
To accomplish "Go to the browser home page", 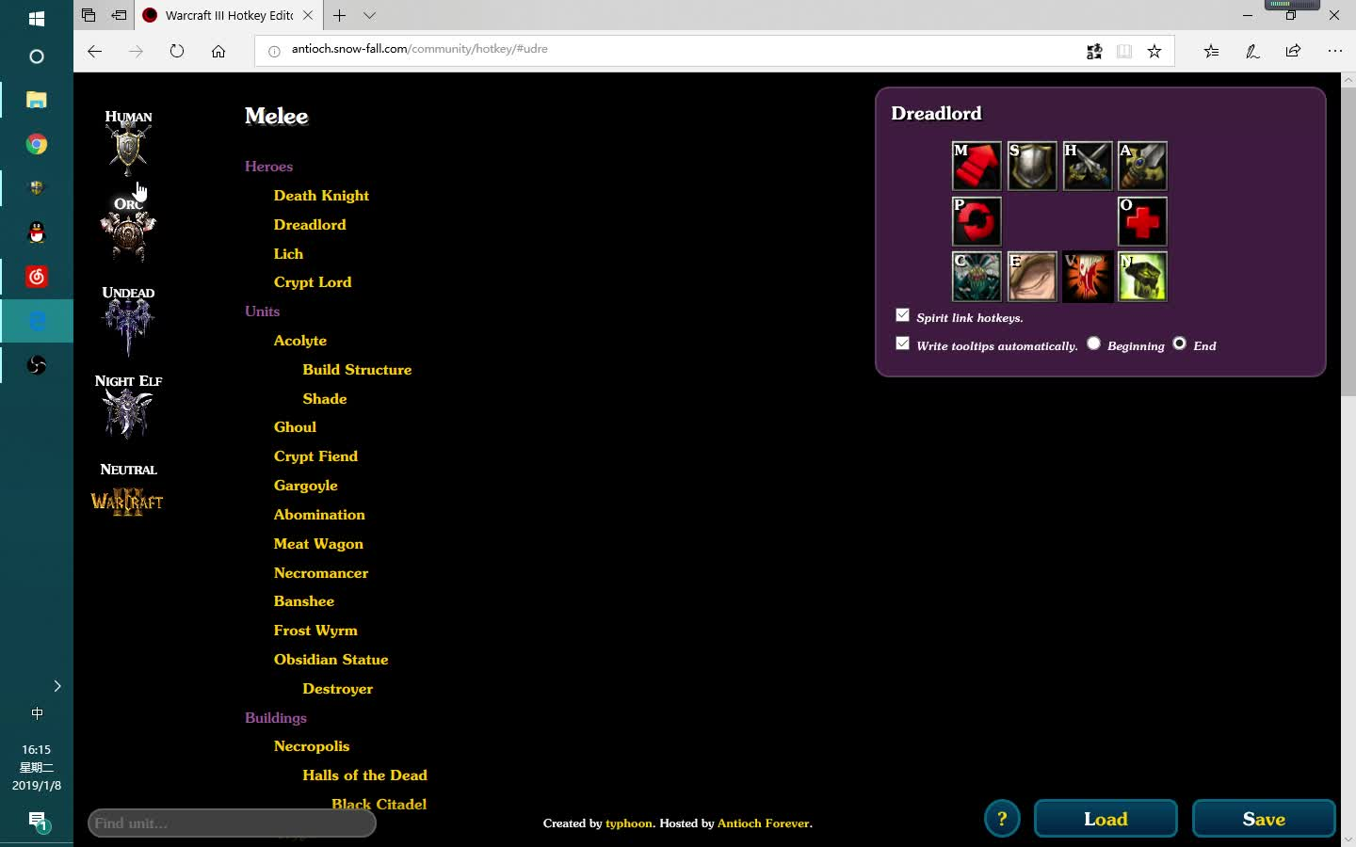I will 218,51.
